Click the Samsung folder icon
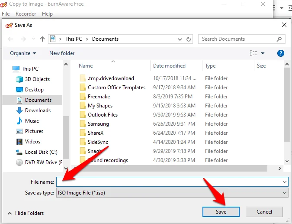The image size is (292, 224). click(x=83, y=123)
